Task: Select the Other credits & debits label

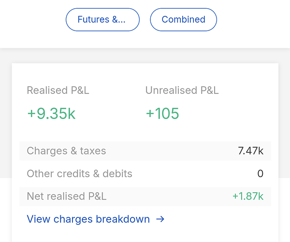Action: coord(79,174)
